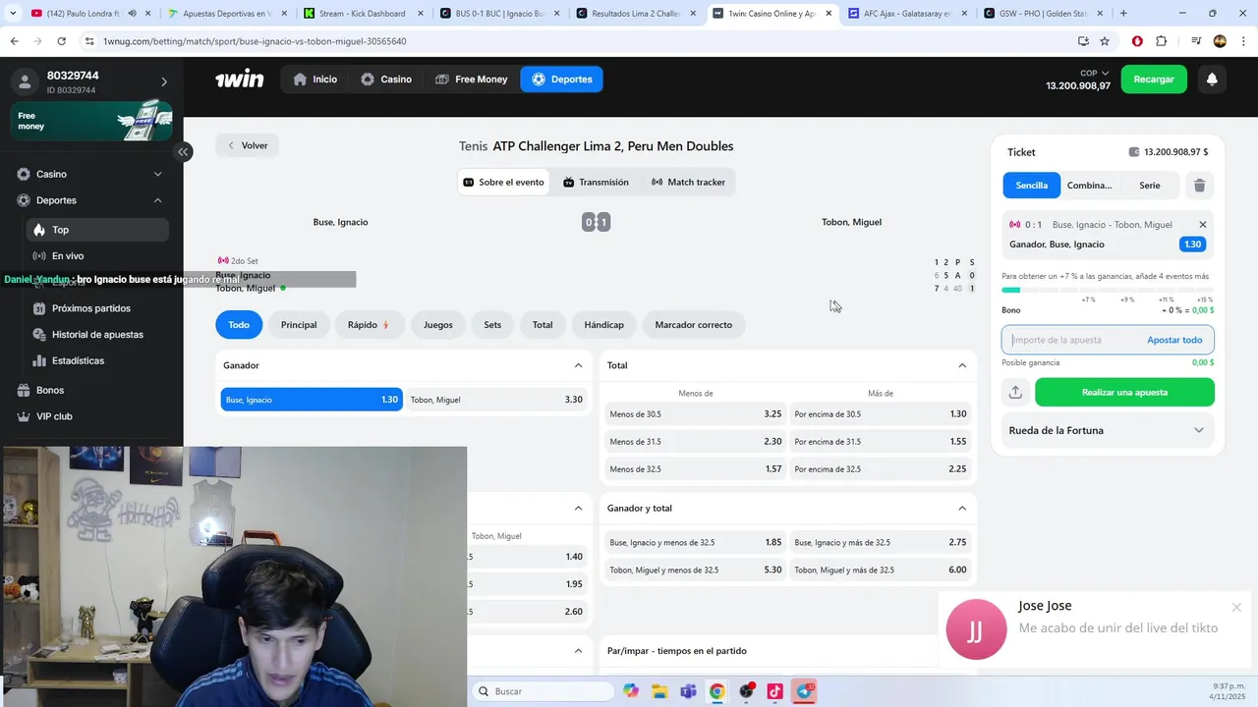Image resolution: width=1258 pixels, height=707 pixels.
Task: Select Por encima de 32.5 odds
Action: (x=881, y=469)
